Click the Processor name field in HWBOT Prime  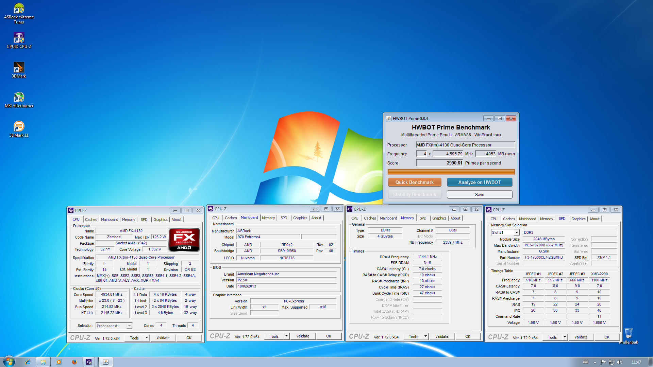pyautogui.click(x=465, y=145)
